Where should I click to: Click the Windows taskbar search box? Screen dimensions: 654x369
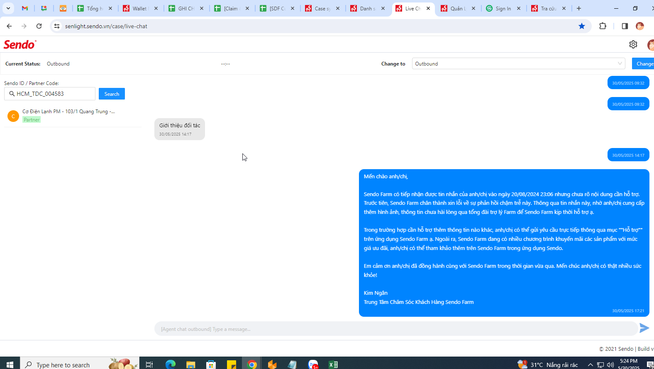point(80,364)
